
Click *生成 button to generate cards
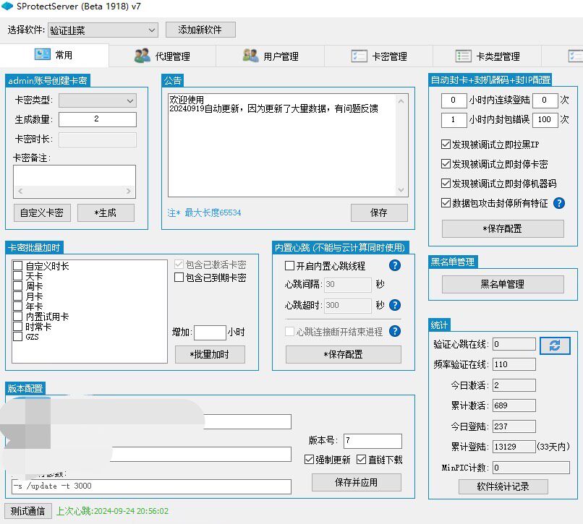click(106, 212)
